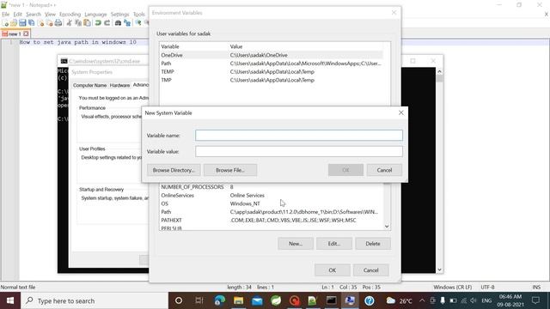The image size is (550, 309).
Task: Select the user Path variable row
Action: [x=272, y=64]
